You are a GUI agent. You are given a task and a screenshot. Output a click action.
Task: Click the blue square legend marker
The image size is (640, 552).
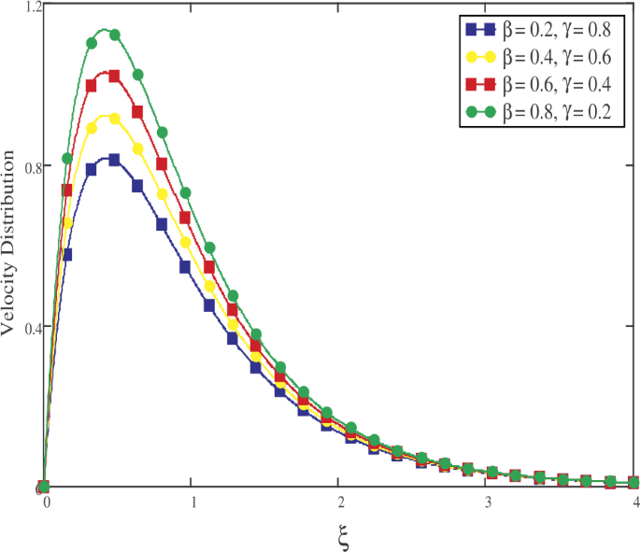pyautogui.click(x=481, y=29)
